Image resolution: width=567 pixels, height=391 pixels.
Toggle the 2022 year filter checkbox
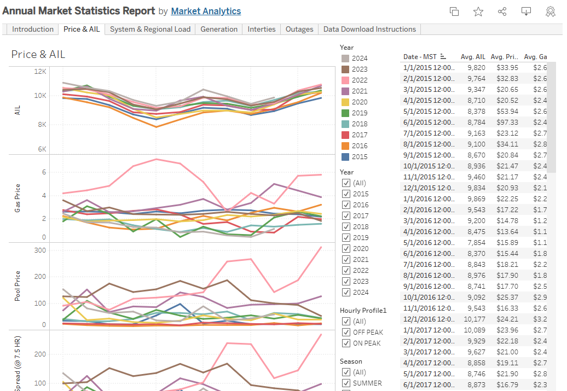(x=346, y=270)
